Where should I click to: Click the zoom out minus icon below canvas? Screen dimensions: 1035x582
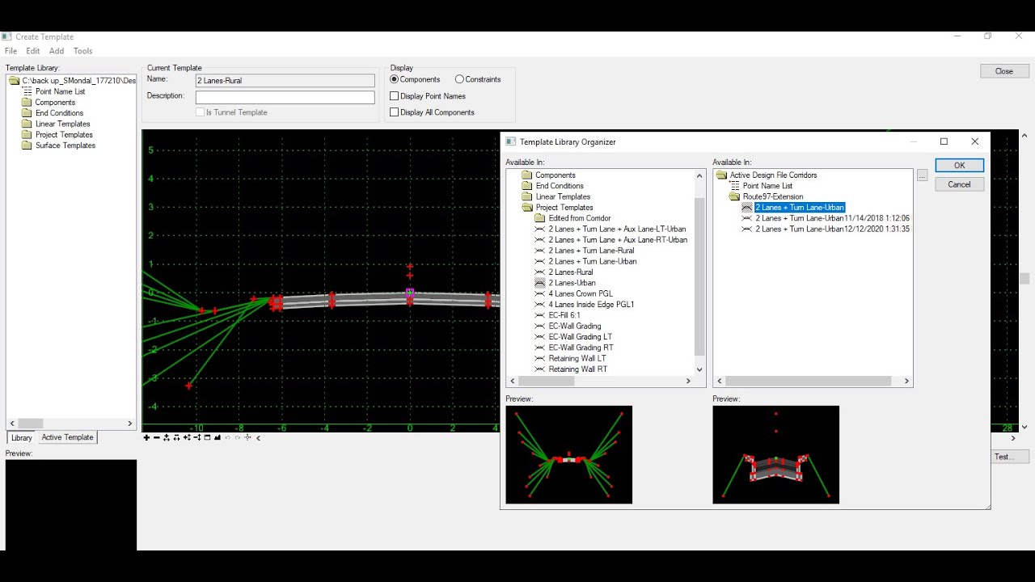click(157, 437)
